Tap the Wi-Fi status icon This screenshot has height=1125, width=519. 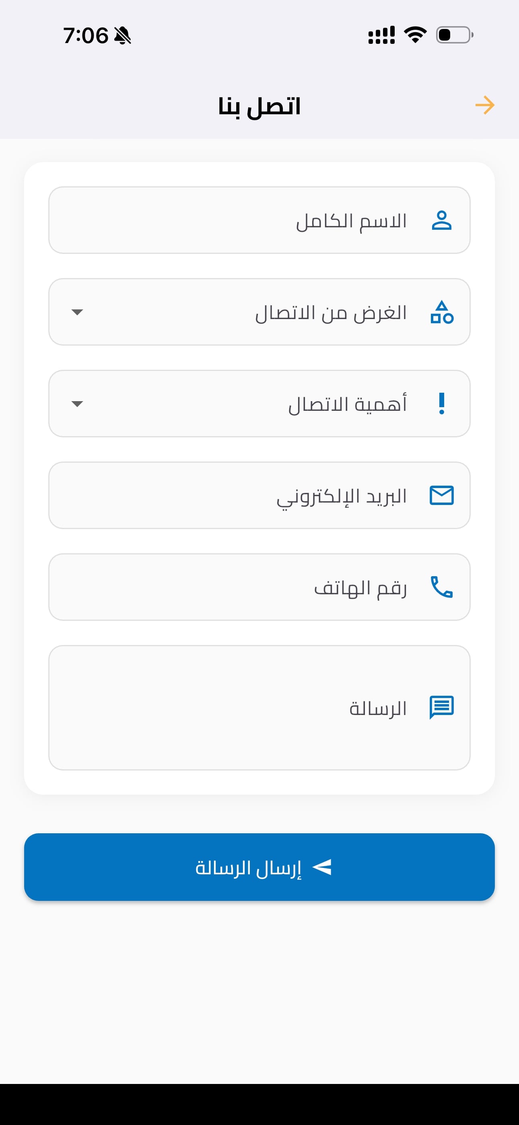click(x=415, y=35)
